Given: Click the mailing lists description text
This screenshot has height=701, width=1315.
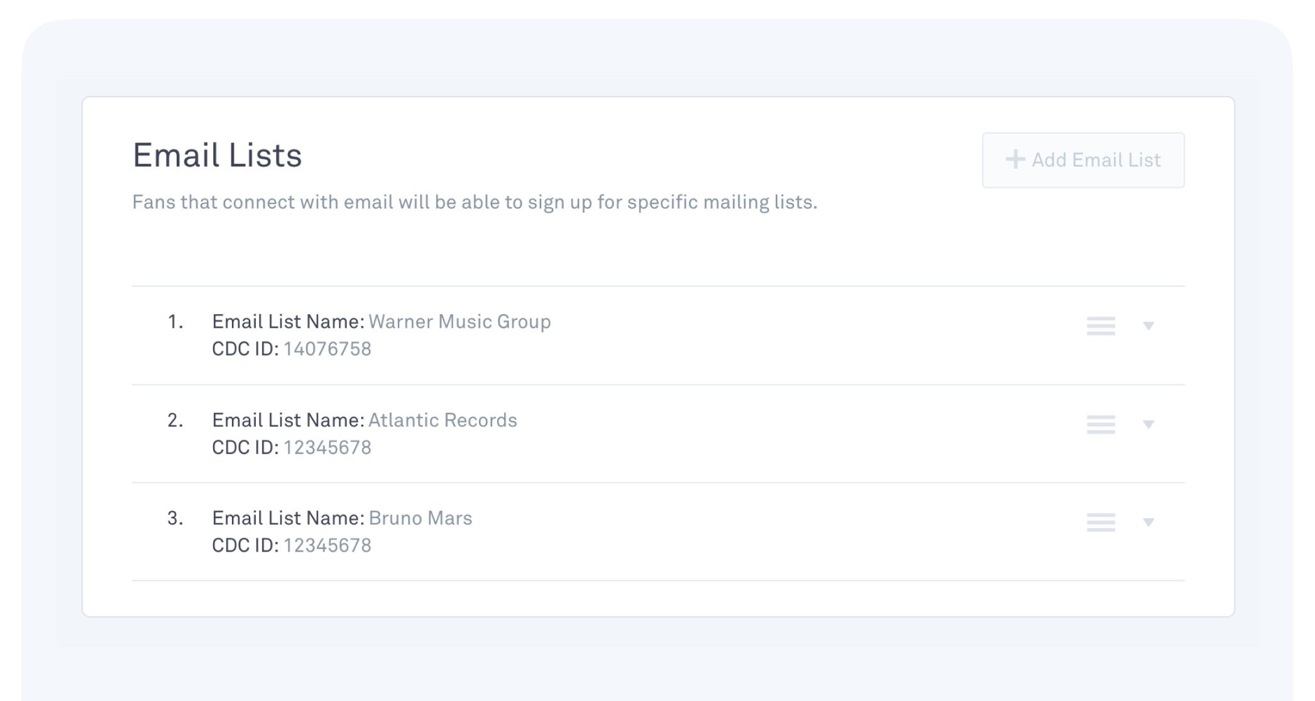Looking at the screenshot, I should pyautogui.click(x=475, y=202).
